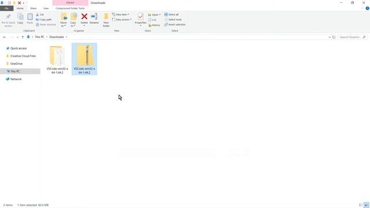Screen dimensions: 370x208
Task: Click Properties icon in Quick Access Toolbar
Action: 9,3
